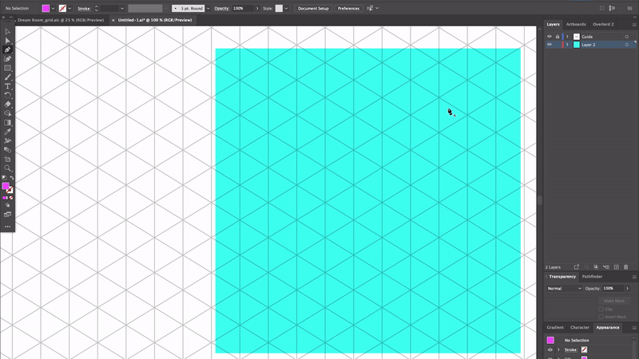Open the Transparency panel menu
This screenshot has height=359, width=639.
point(634,277)
